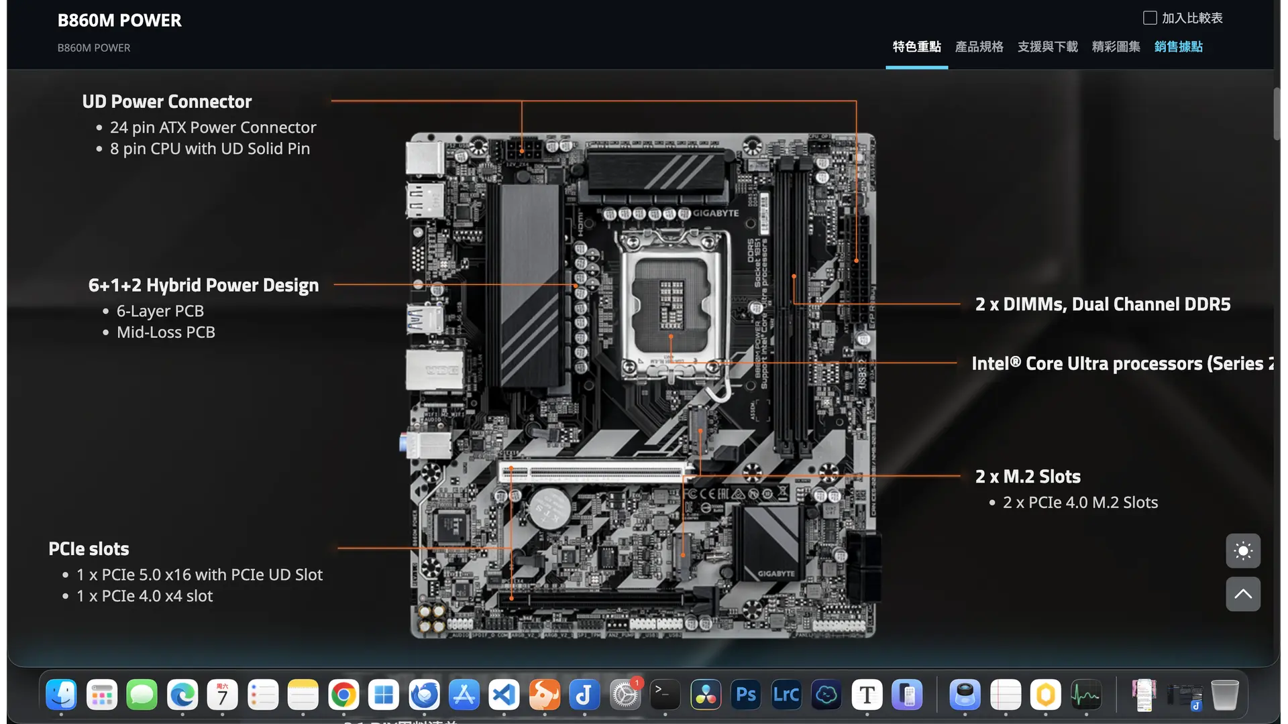The width and height of the screenshot is (1288, 724).
Task: Open Microsoft Edge in the dock
Action: point(182,695)
